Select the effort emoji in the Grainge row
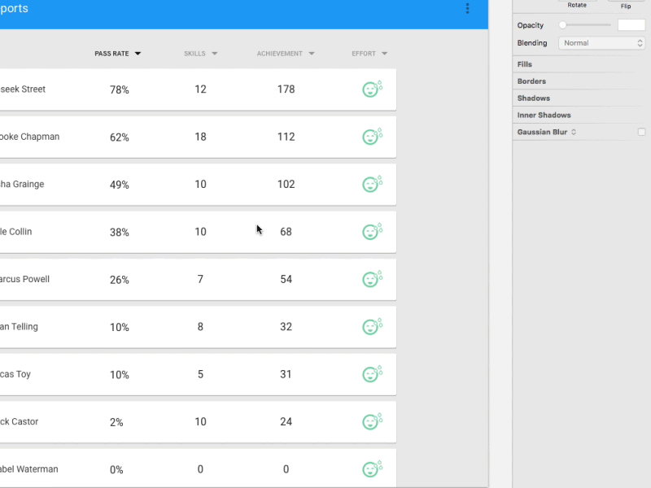The image size is (651, 488). coord(372,184)
